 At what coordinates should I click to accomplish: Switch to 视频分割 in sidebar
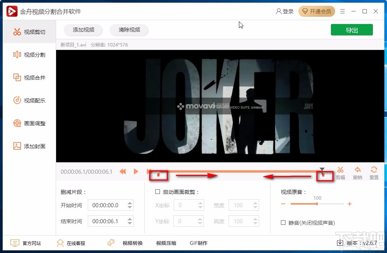[x=29, y=55]
